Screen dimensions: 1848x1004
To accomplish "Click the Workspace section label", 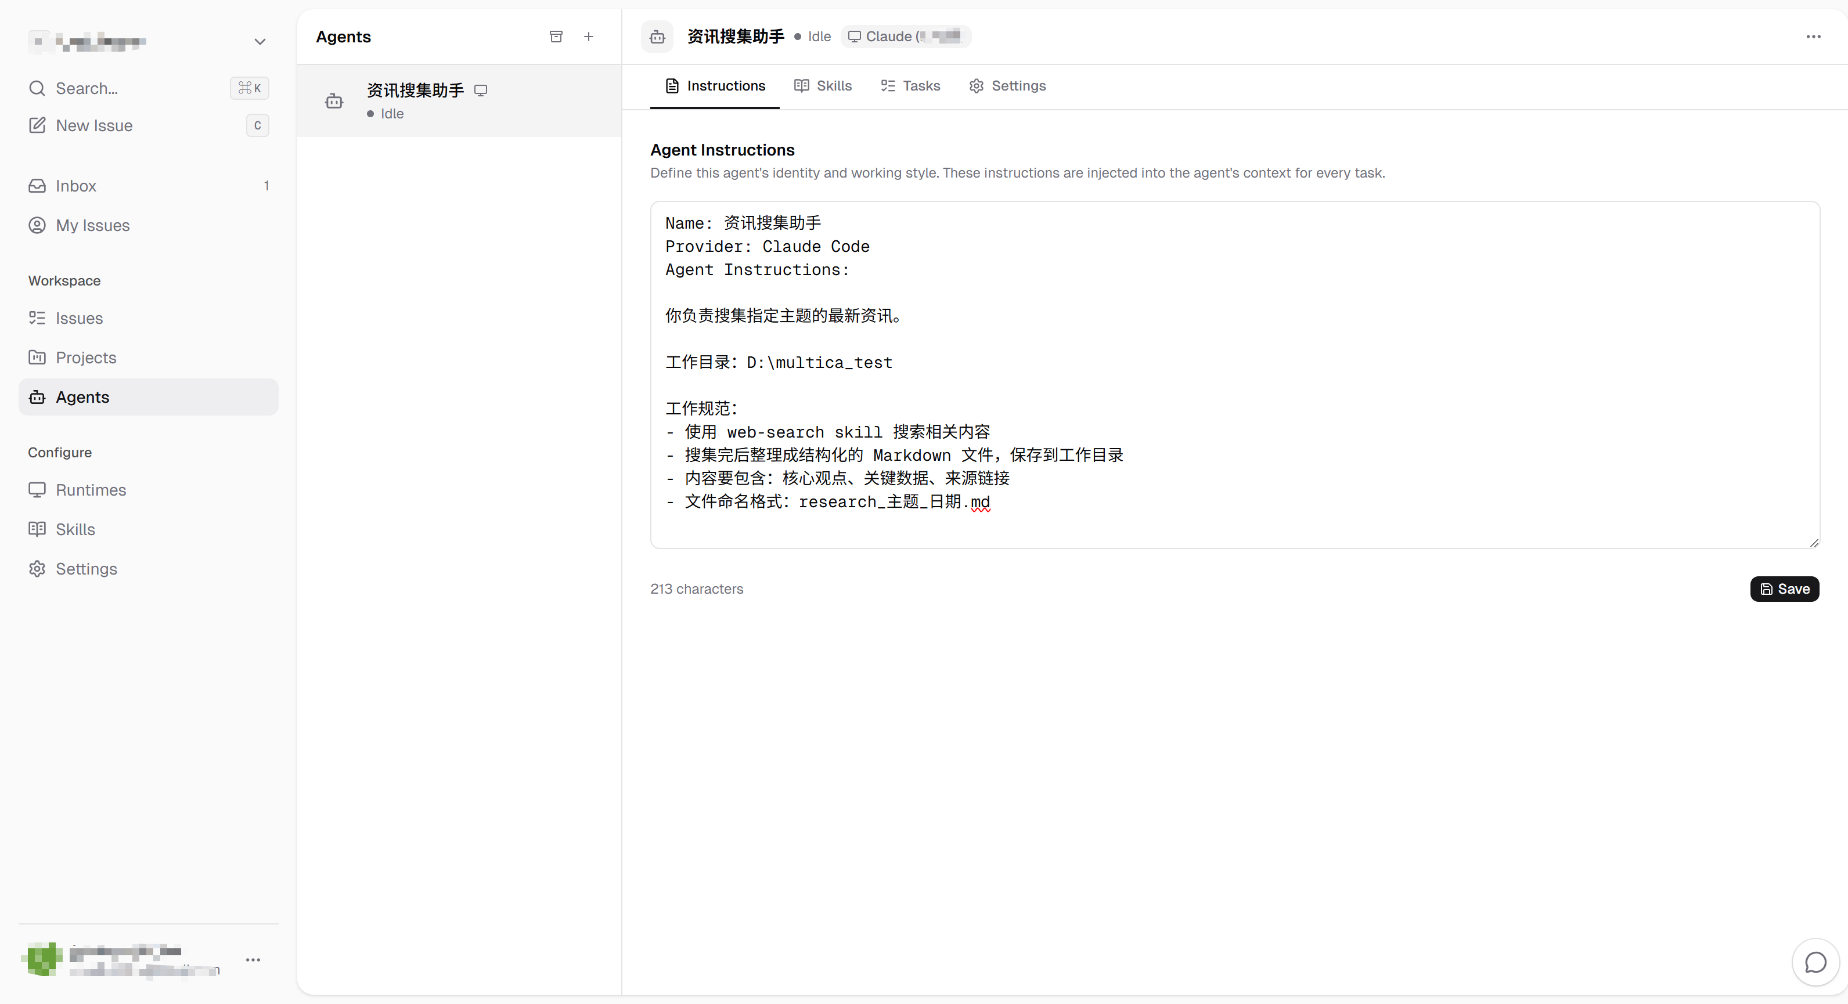I will point(64,280).
